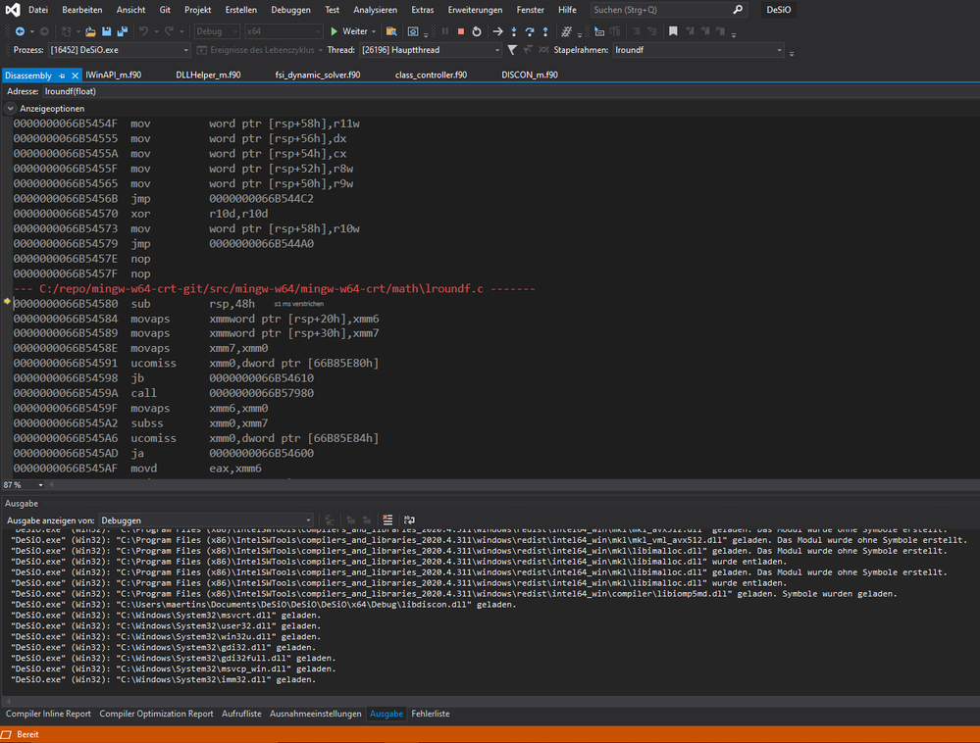This screenshot has width=980, height=743.
Task: Open the Ansicht menu
Action: tap(130, 10)
